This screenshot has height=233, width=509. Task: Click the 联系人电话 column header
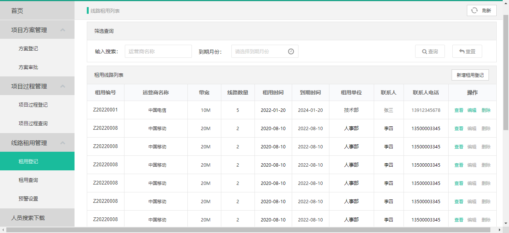pos(426,92)
